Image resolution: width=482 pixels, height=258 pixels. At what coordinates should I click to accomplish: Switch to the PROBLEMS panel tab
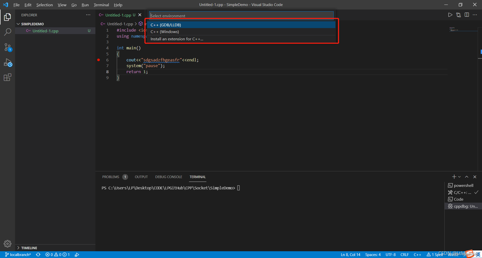coord(115,177)
